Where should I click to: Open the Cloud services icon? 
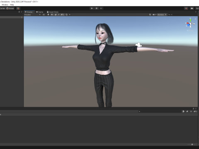point(192,8)
